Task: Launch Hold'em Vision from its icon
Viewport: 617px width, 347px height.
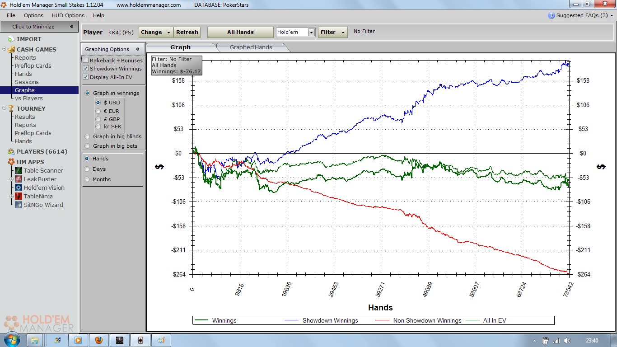Action: (x=19, y=188)
